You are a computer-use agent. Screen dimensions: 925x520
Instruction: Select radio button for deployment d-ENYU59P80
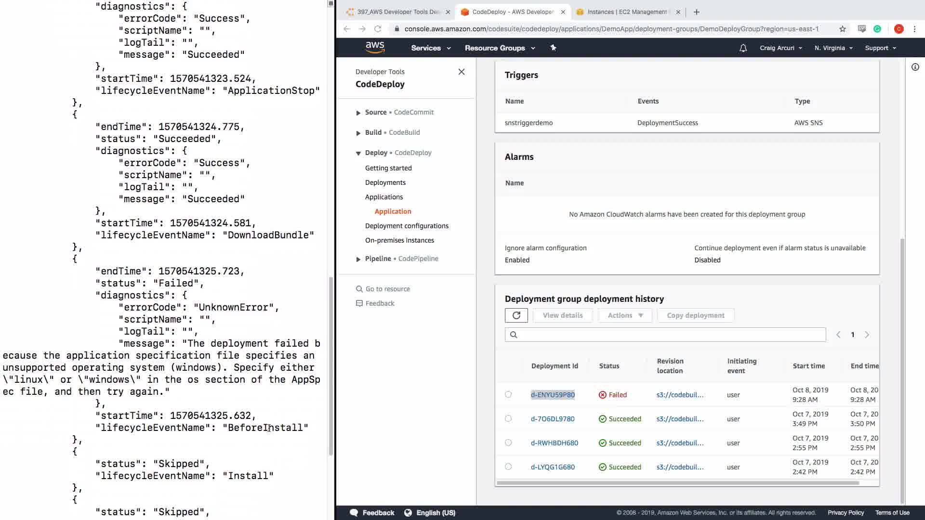click(508, 394)
